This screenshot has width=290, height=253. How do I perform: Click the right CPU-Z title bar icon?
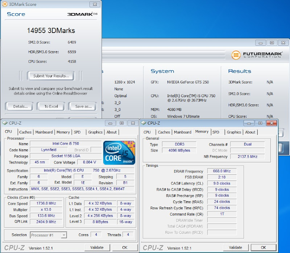pos(144,123)
